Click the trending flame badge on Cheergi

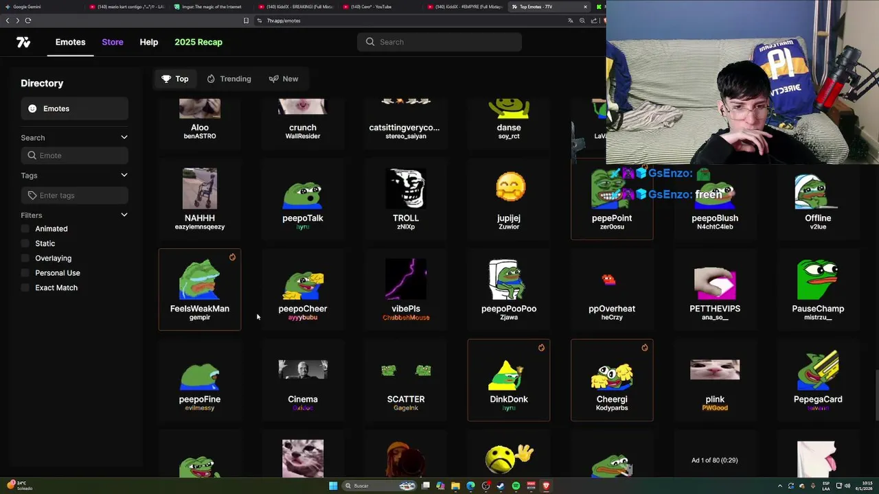(x=644, y=348)
